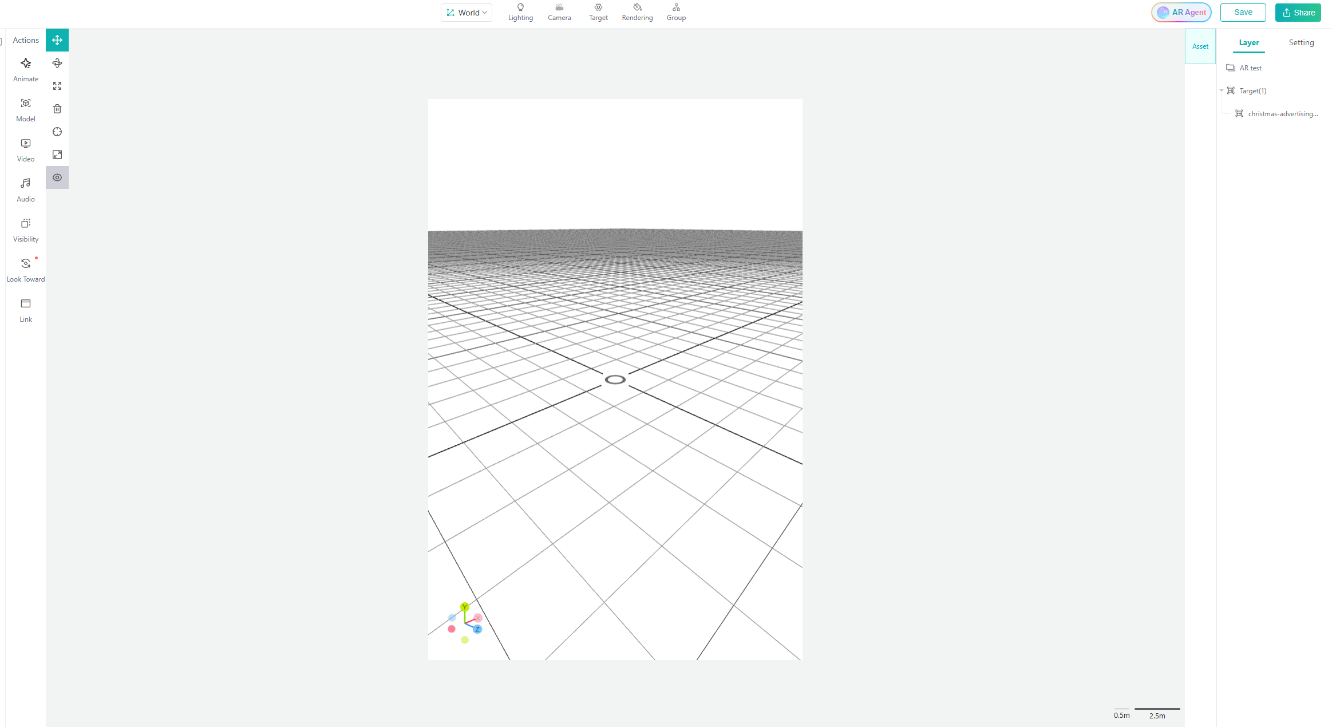Open the World coordinate dropdown
The width and height of the screenshot is (1332, 727).
tap(467, 13)
